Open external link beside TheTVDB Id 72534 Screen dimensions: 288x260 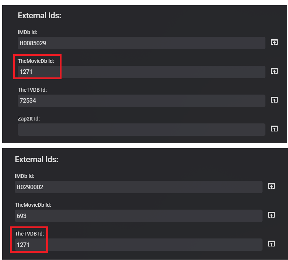(274, 100)
